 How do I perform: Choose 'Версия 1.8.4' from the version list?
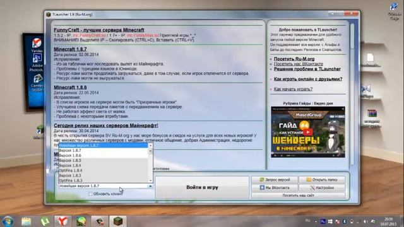tap(103, 165)
